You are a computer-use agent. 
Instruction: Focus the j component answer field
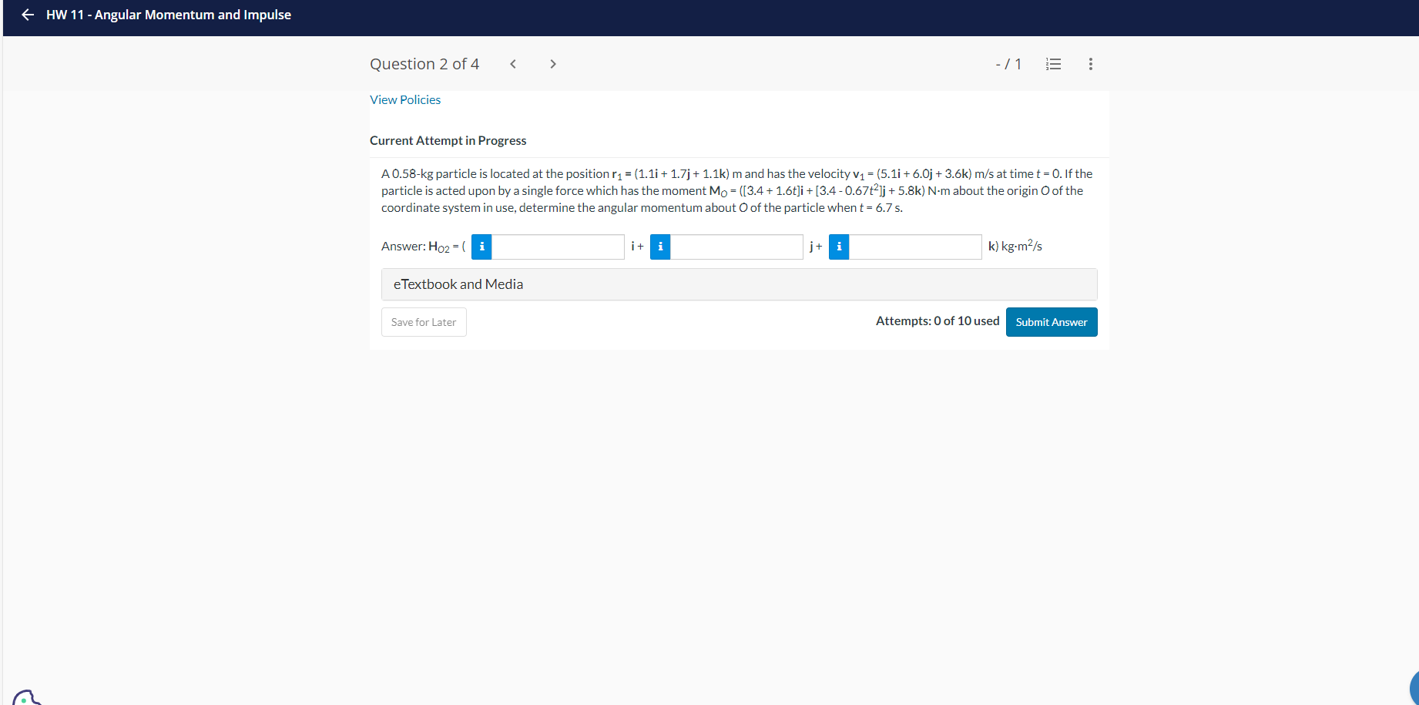pyautogui.click(x=736, y=247)
